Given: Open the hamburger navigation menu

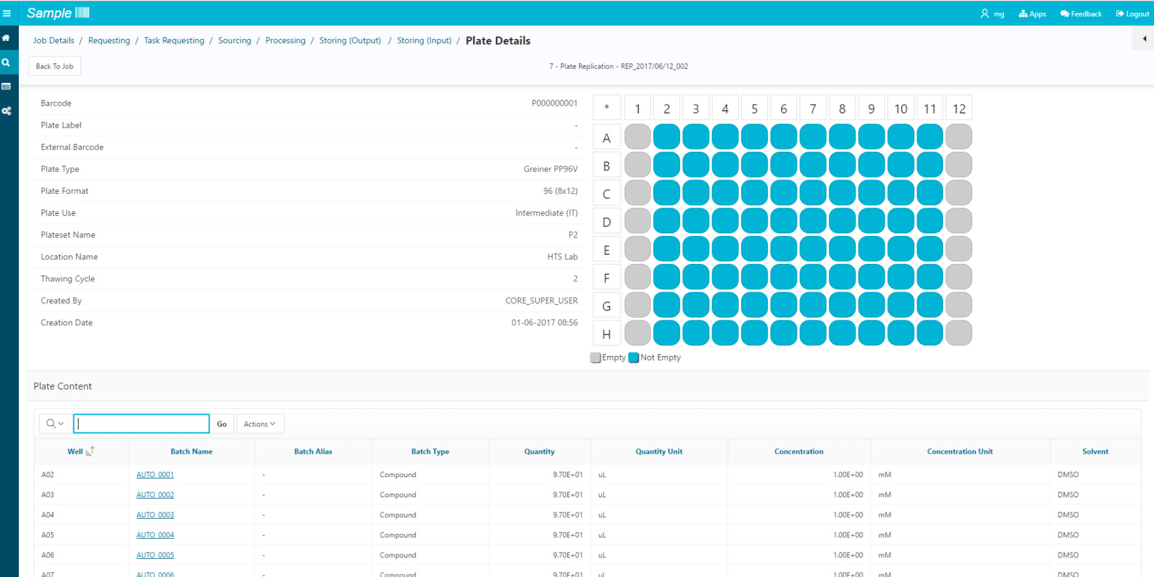Looking at the screenshot, I should [7, 13].
